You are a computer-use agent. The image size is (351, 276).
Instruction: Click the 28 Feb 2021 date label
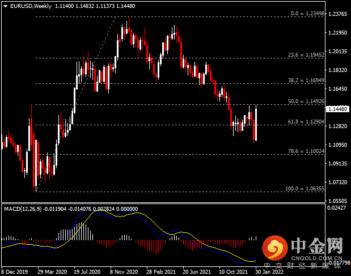pos(161,272)
